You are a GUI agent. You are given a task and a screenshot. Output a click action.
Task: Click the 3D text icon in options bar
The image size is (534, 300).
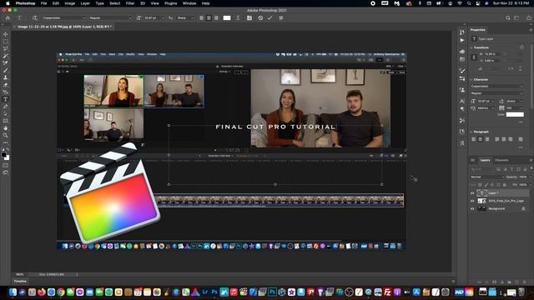[281, 18]
